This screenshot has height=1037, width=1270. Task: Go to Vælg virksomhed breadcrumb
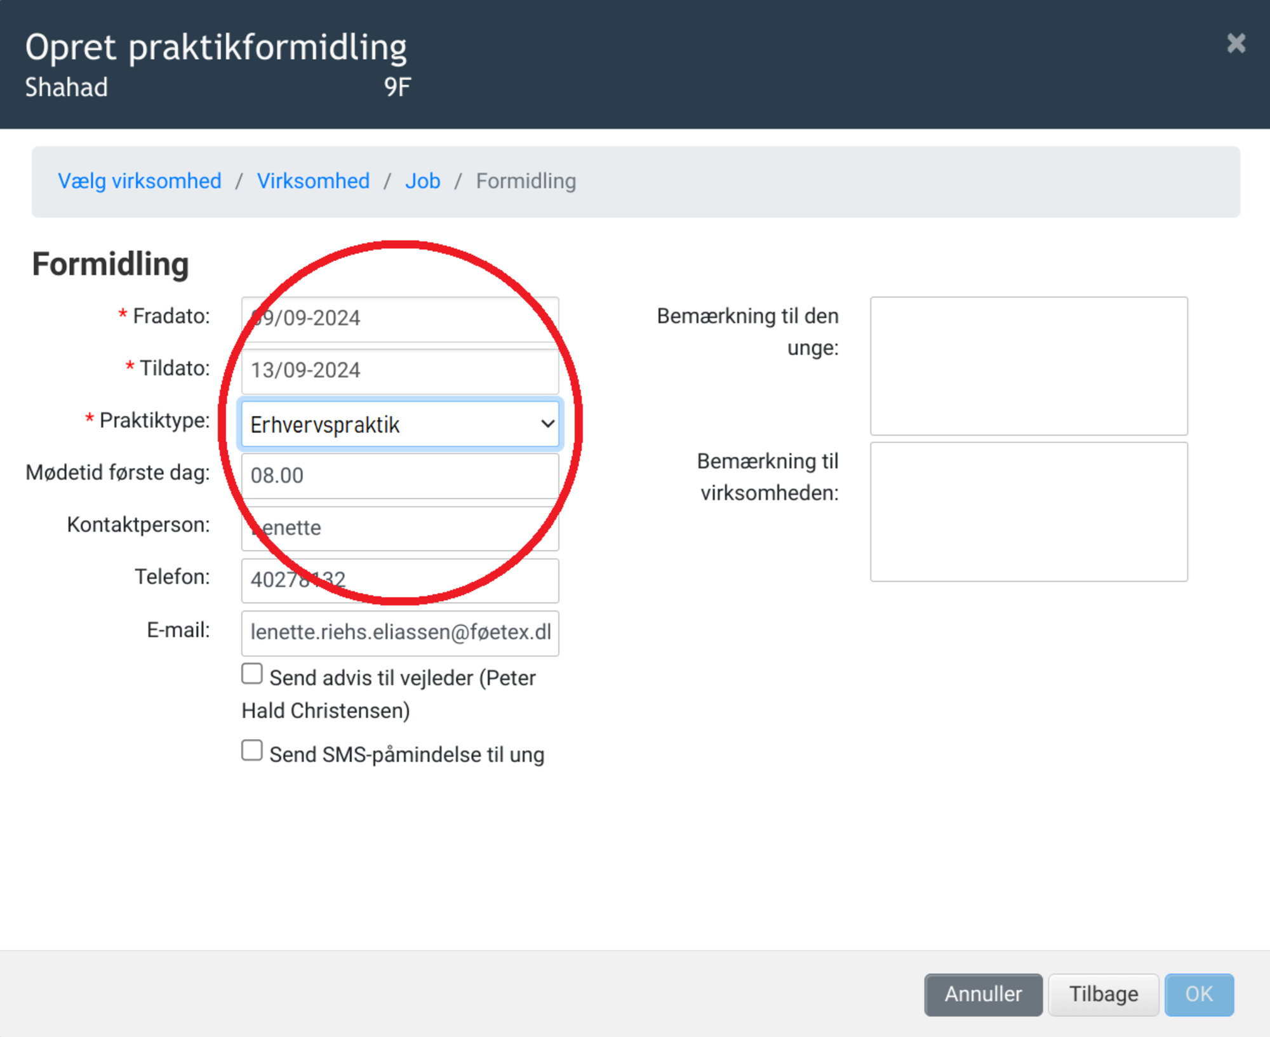click(140, 181)
